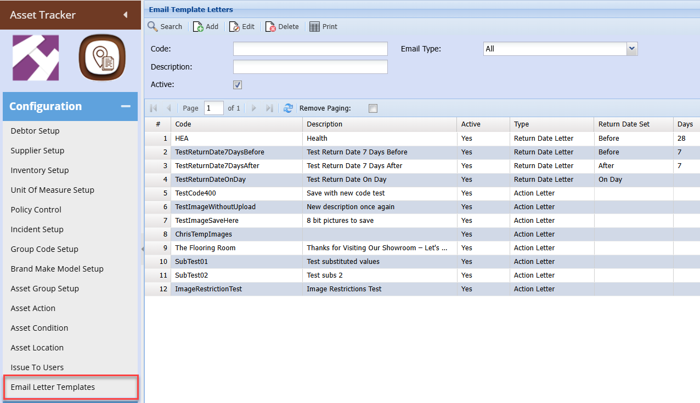700x403 pixels.
Task: Go to next page arrow in pager
Action: tap(254, 108)
